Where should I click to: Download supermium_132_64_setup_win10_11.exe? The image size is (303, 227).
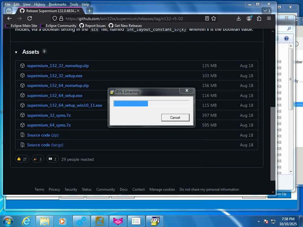coord(65,106)
